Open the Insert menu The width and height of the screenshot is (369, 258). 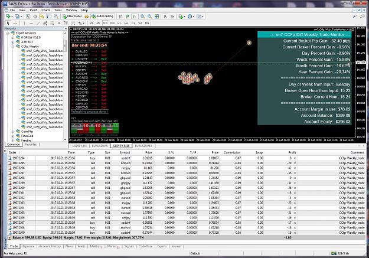tap(33, 10)
